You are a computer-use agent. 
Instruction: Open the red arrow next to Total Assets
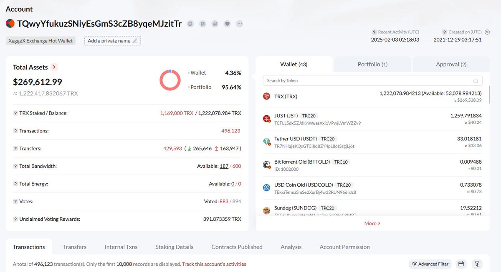(x=54, y=67)
